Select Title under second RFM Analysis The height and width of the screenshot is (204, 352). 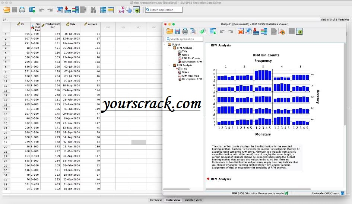click(184, 69)
